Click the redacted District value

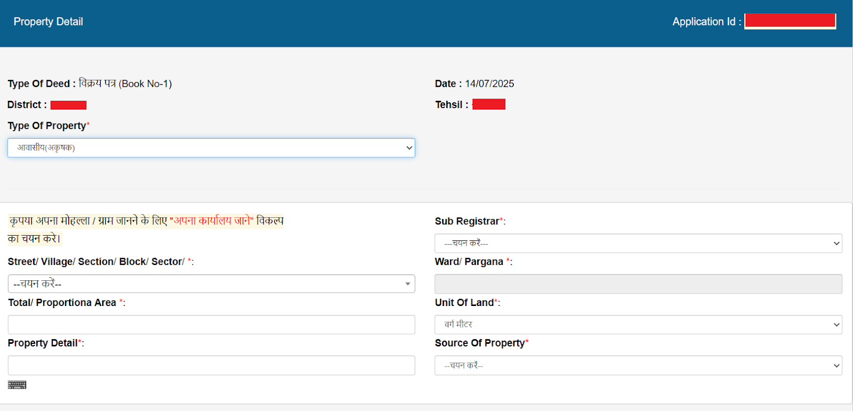tap(68, 105)
